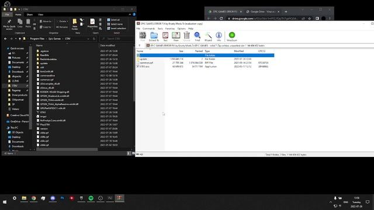
Task: Open File Explorer from the taskbar
Action: click(24, 198)
